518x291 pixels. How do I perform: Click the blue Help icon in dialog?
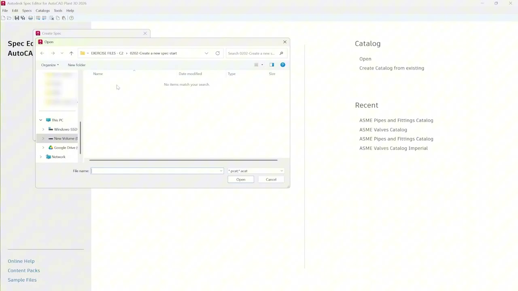coord(283,65)
